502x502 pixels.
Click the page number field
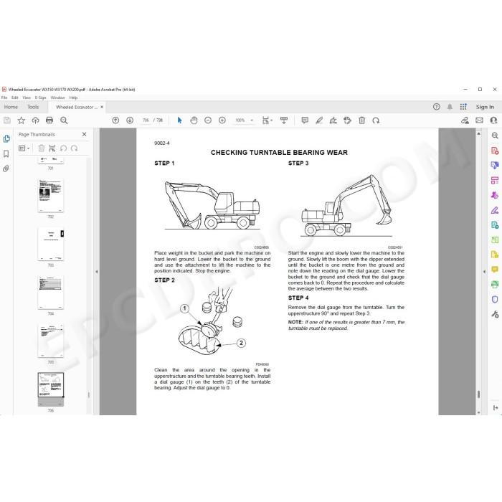(x=146, y=120)
